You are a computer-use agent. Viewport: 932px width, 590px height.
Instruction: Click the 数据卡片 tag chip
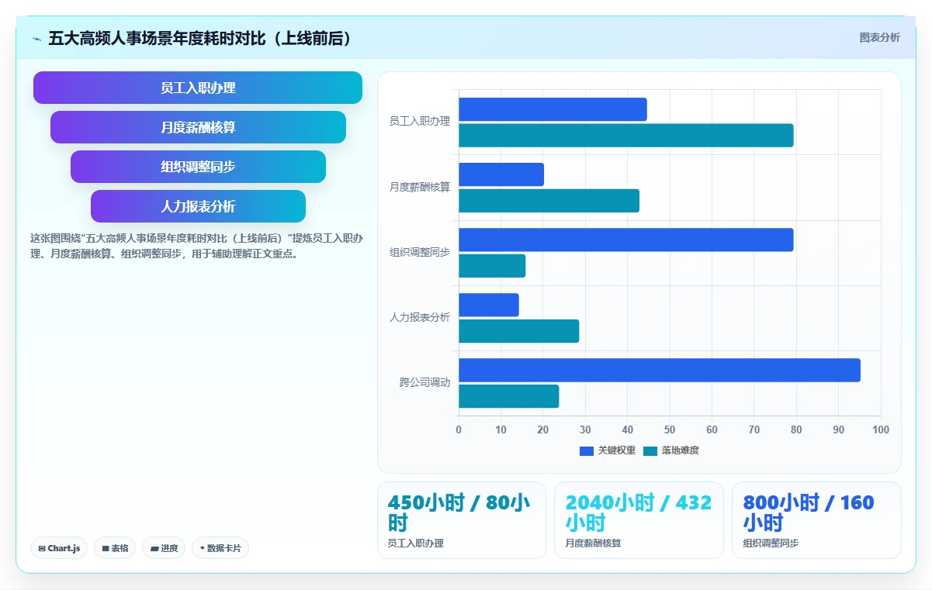pyautogui.click(x=220, y=548)
